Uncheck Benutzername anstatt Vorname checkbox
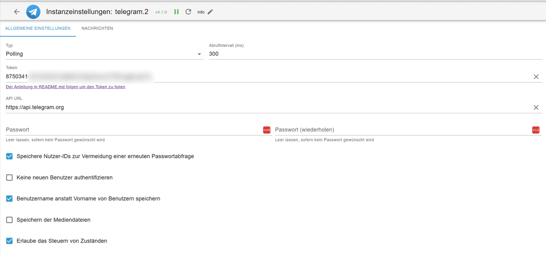The width and height of the screenshot is (546, 254). coord(10,198)
